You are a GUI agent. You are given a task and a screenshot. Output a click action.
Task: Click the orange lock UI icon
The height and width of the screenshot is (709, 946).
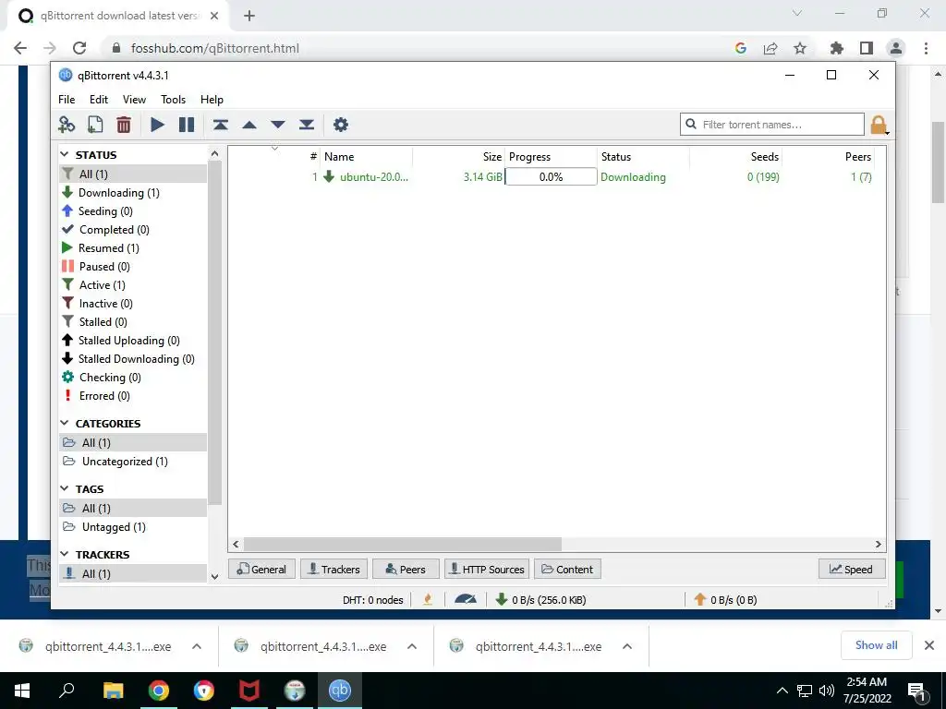pyautogui.click(x=879, y=125)
